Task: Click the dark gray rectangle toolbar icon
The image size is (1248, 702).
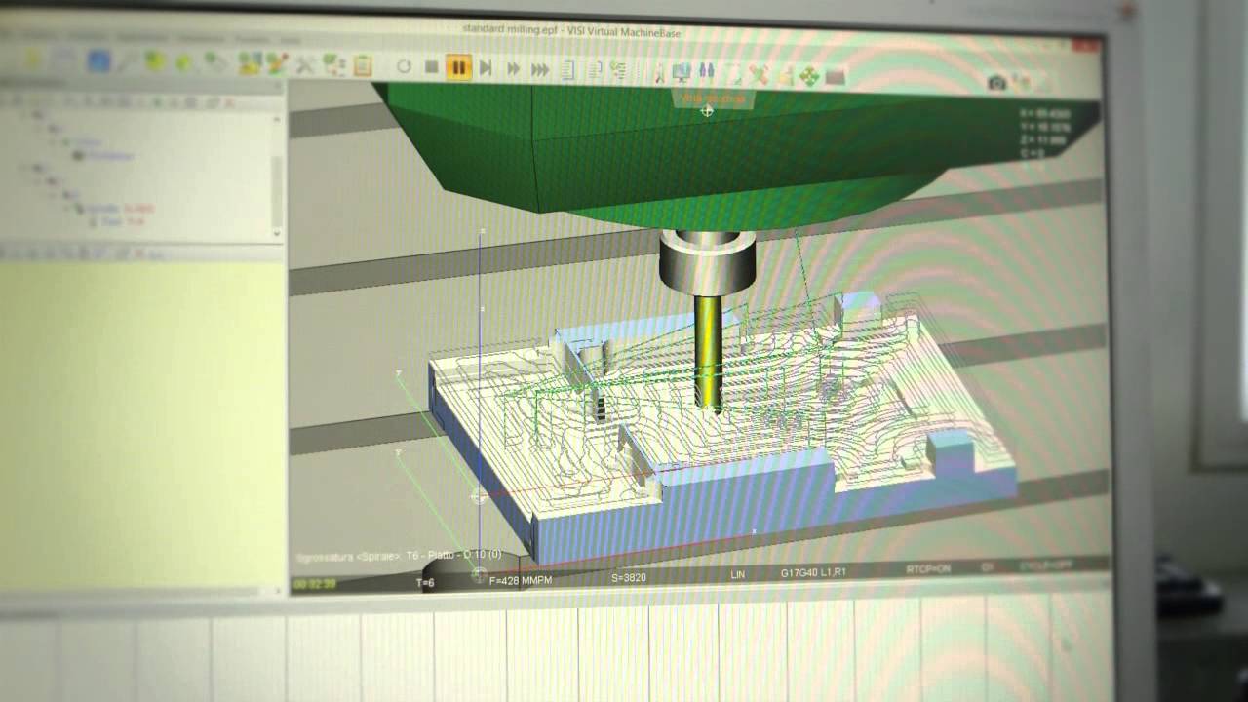Action: click(x=835, y=77)
